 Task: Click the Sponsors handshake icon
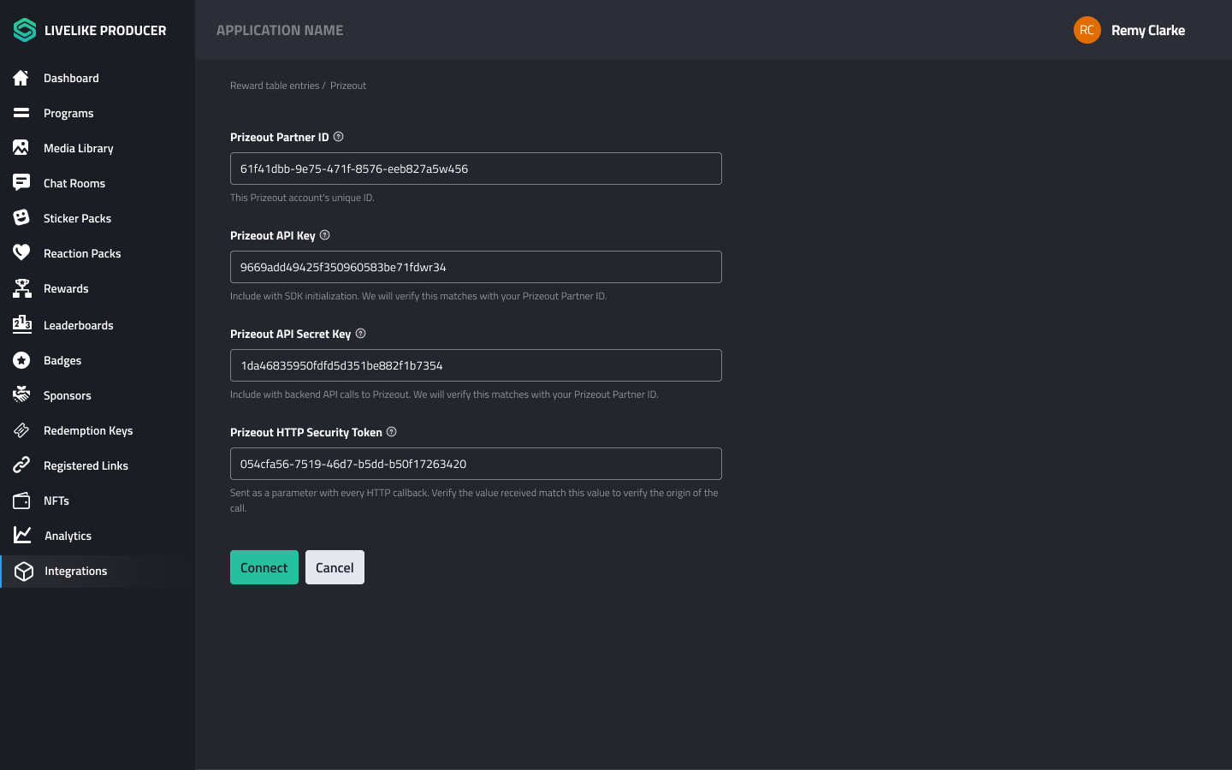pos(21,395)
